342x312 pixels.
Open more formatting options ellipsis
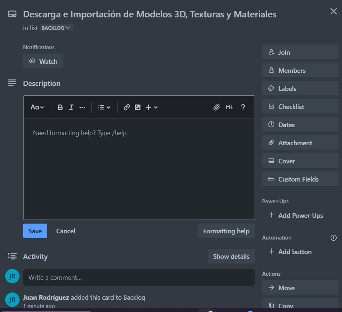point(82,107)
